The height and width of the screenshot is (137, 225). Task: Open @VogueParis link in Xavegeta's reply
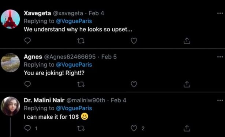[74, 21]
